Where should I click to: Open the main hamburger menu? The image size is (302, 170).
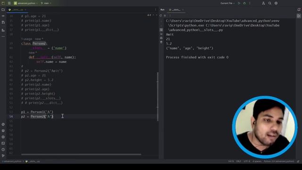(9, 3)
